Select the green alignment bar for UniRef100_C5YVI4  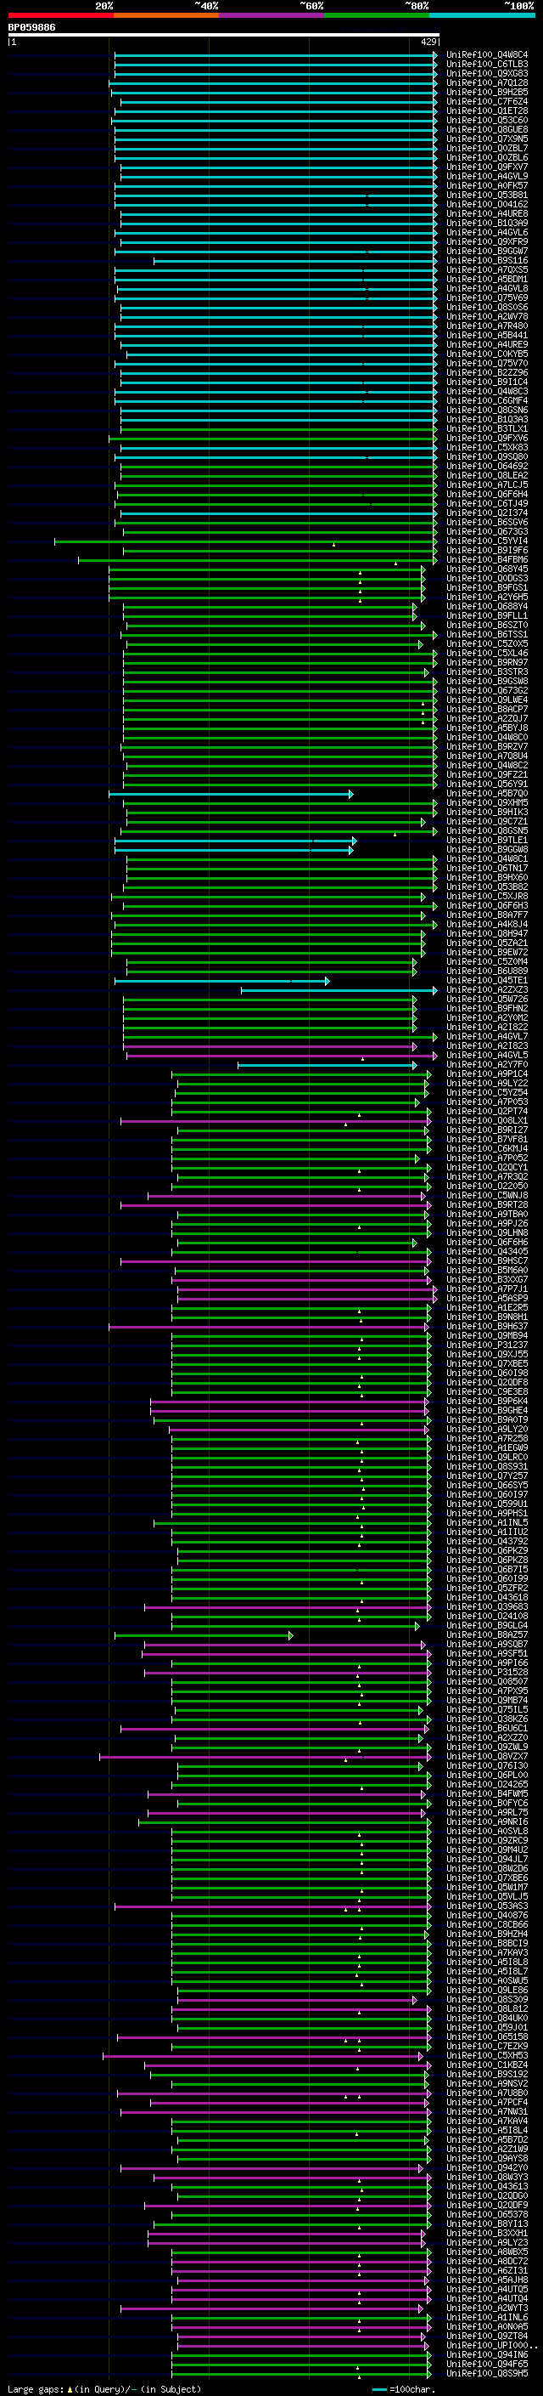click(x=247, y=541)
